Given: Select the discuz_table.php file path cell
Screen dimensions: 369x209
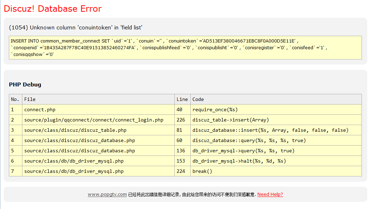Looking at the screenshot, I should click(98, 130).
